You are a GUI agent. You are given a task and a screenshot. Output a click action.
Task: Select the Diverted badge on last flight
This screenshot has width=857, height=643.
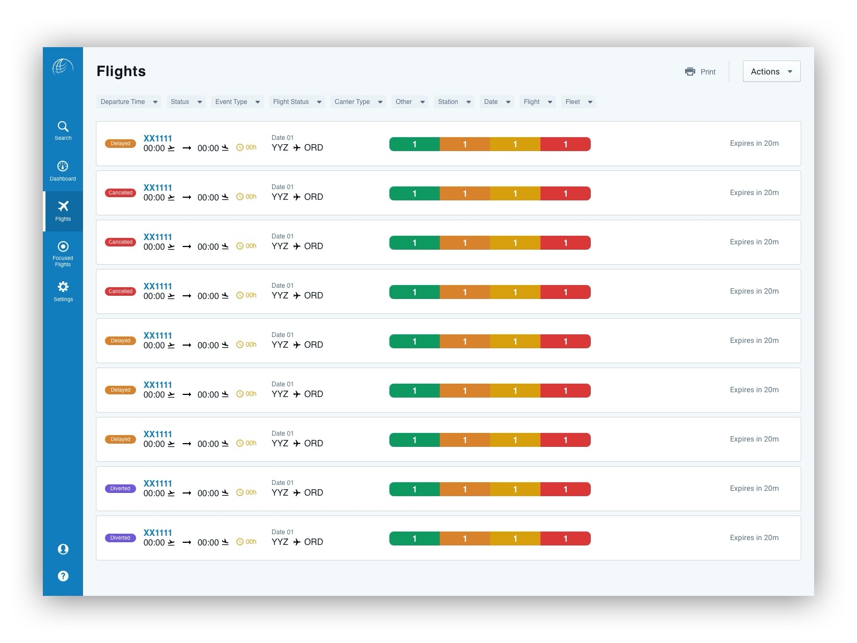pyautogui.click(x=120, y=537)
